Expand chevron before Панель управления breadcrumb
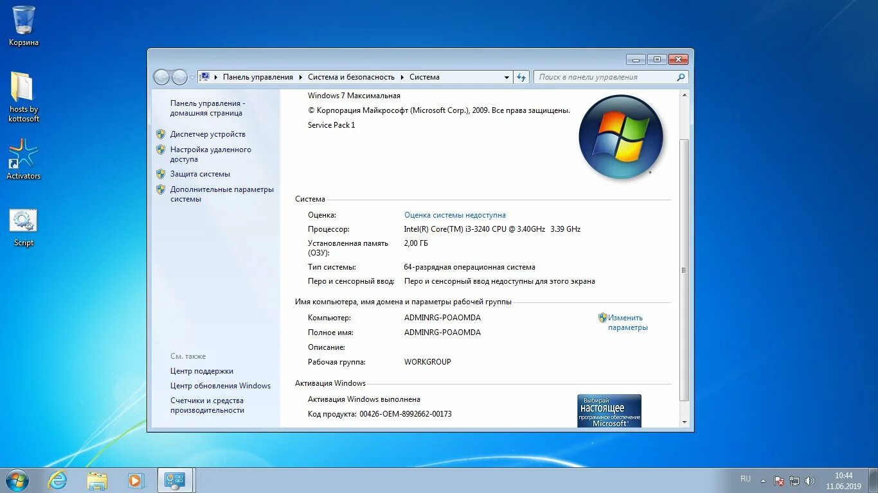The height and width of the screenshot is (493, 878). point(216,77)
